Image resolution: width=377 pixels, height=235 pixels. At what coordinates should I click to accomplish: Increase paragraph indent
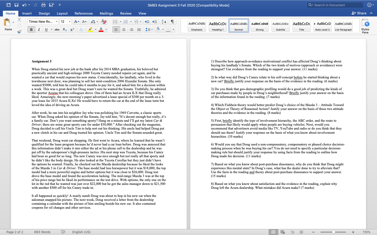pyautogui.click(x=155, y=22)
